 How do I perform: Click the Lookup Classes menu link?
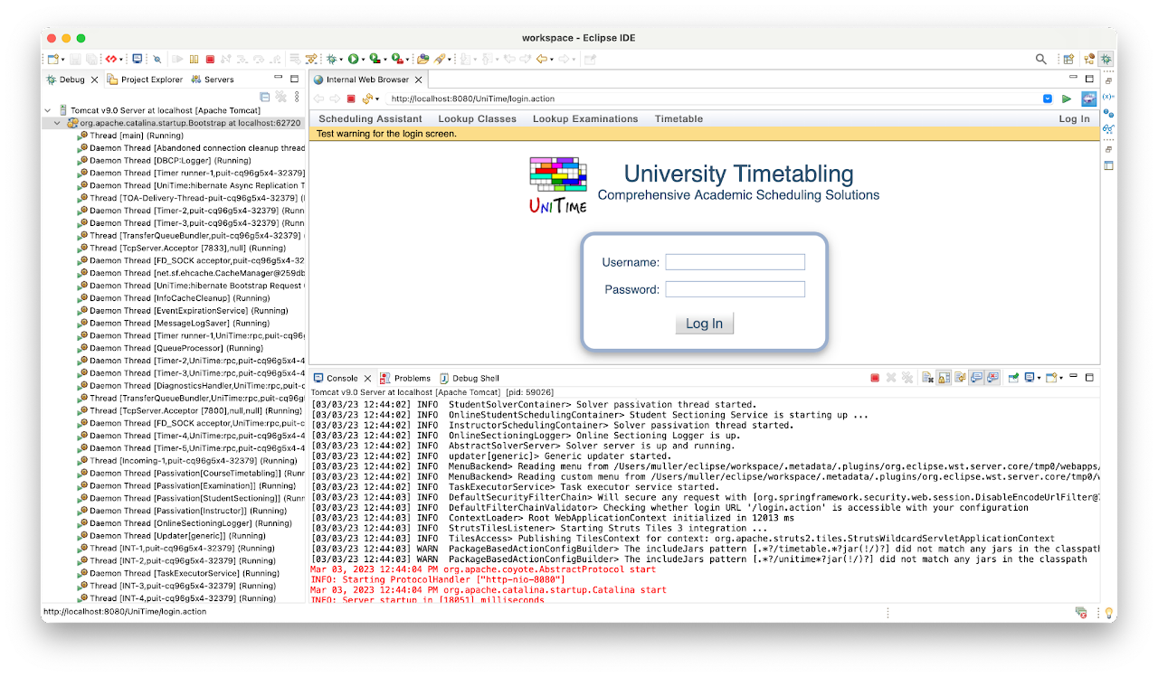(477, 119)
